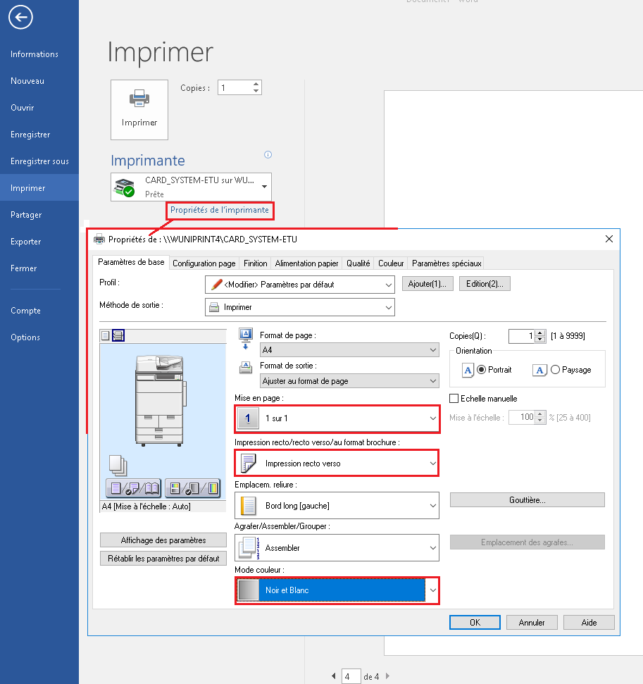The width and height of the screenshot is (643, 684).
Task: Click the large Imprimer printer button
Action: 139,109
